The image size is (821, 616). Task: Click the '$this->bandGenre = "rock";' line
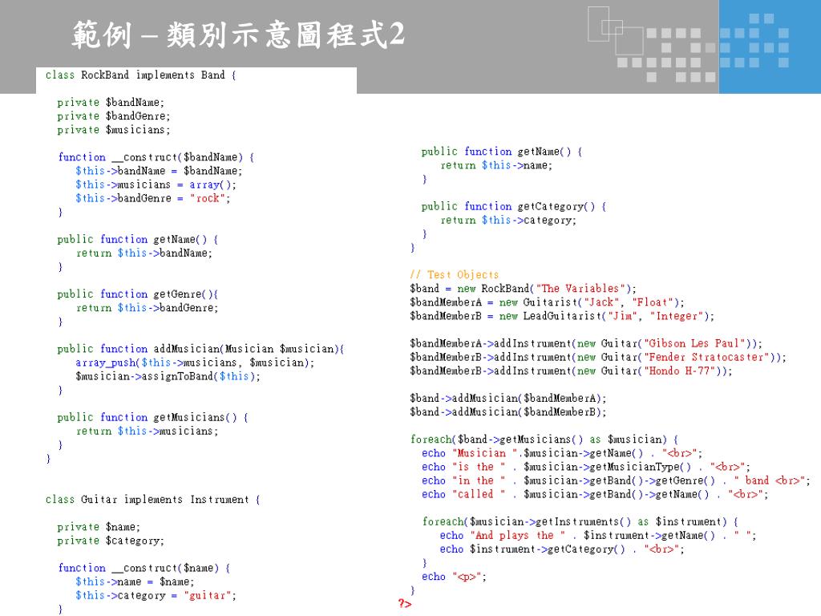[x=152, y=199]
